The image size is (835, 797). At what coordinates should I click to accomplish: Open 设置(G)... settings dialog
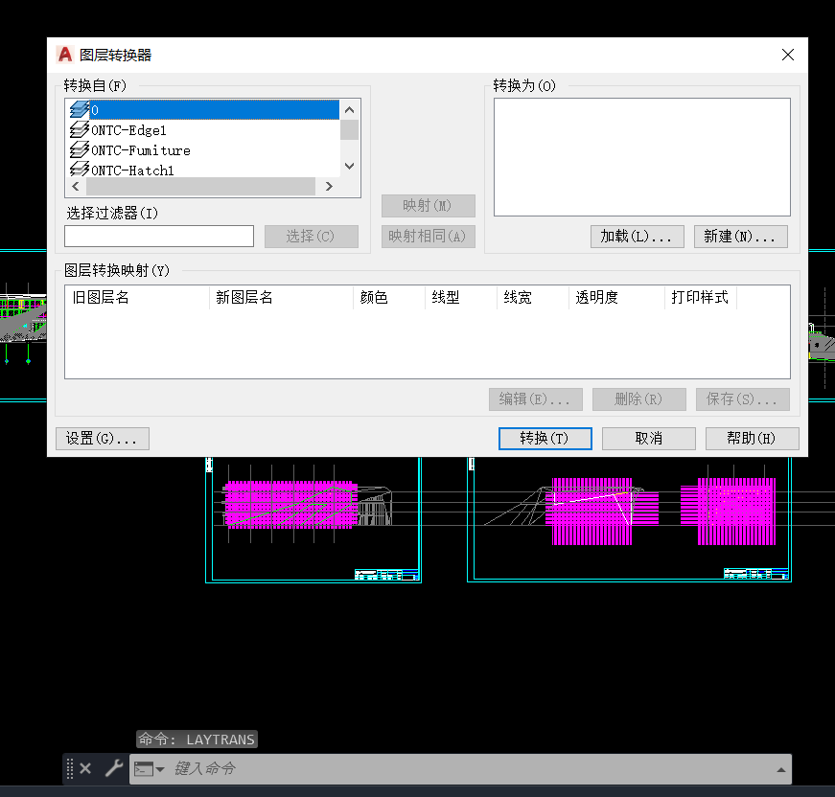click(x=102, y=439)
